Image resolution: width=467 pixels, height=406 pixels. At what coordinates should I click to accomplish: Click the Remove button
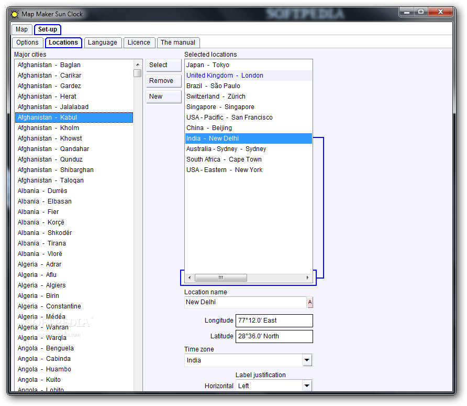163,81
